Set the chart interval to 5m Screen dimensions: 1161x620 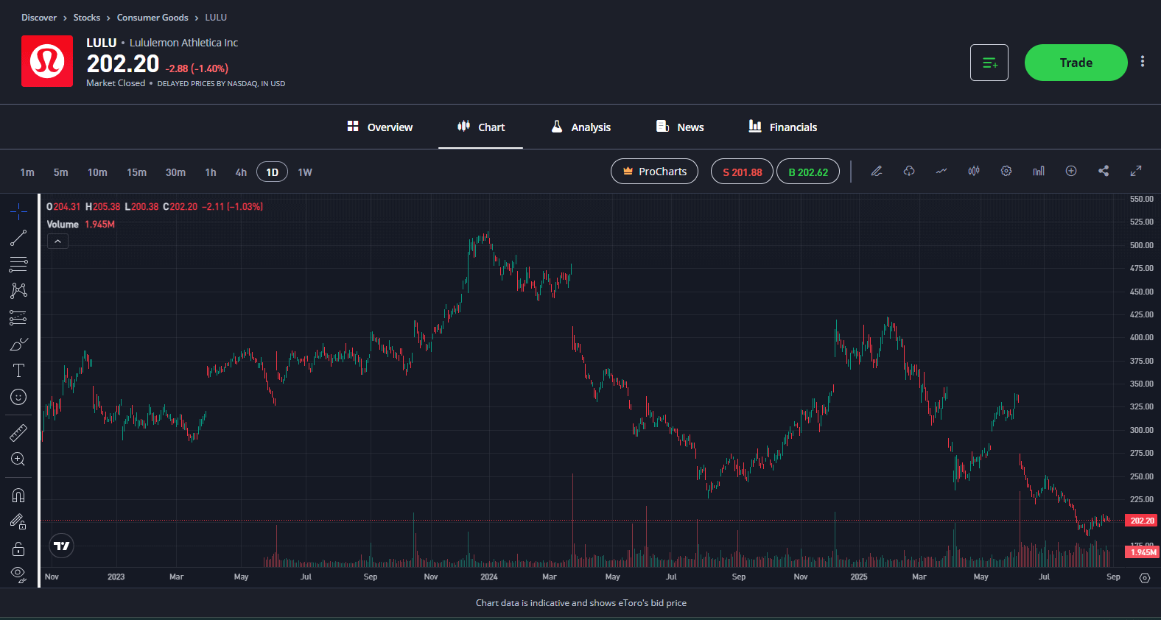61,172
